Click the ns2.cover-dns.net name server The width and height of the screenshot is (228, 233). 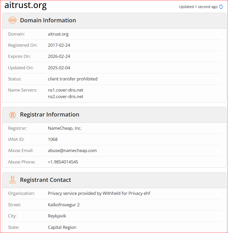click(x=65, y=97)
